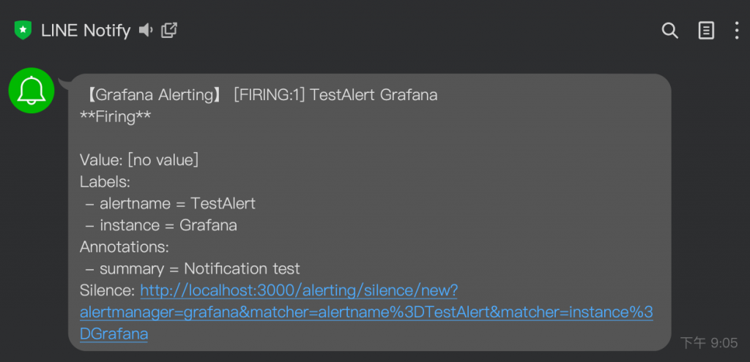Click the green shield official account badge
The image size is (750, 362).
click(23, 30)
